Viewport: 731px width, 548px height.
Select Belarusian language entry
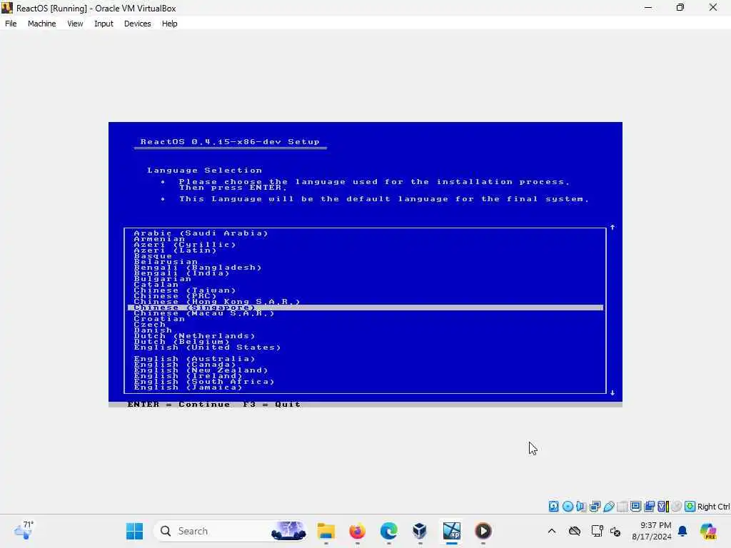click(x=166, y=262)
